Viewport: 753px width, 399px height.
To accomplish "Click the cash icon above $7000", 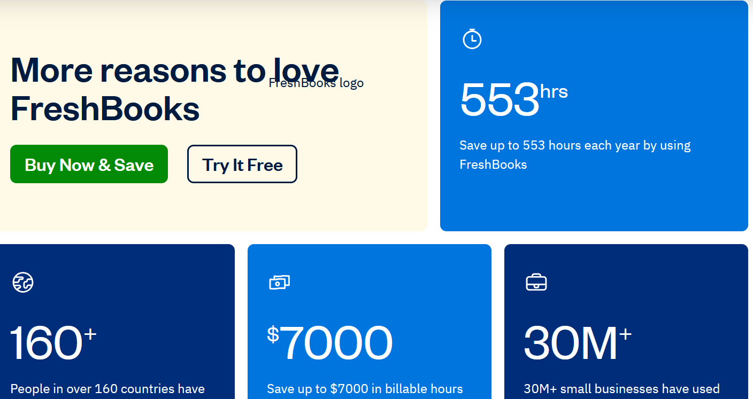I will [279, 282].
